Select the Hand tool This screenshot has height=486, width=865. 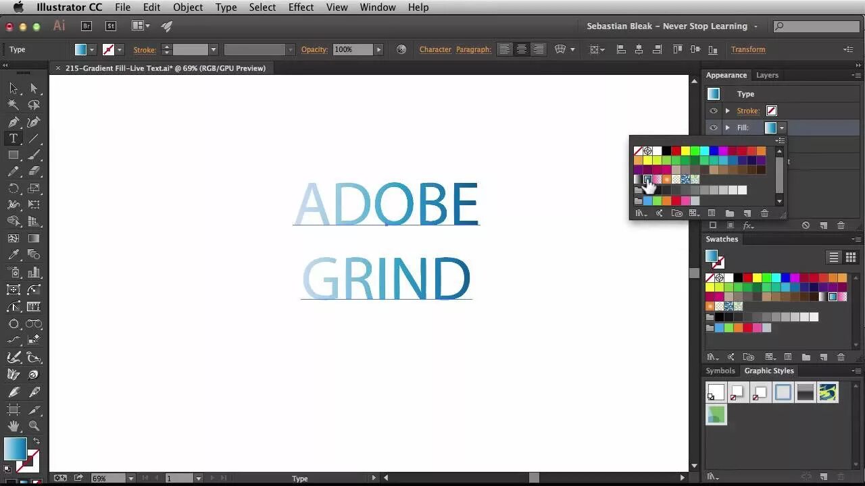[14, 426]
